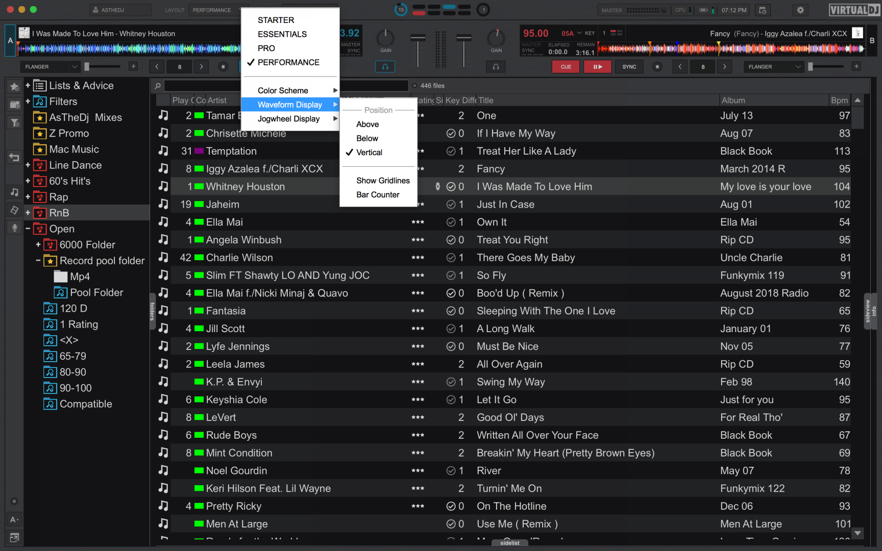
Task: Open deck B FLANGER effect dropdown
Action: click(x=774, y=67)
